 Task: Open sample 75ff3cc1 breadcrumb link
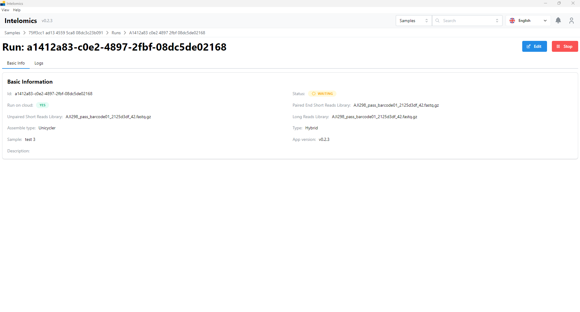[66, 33]
